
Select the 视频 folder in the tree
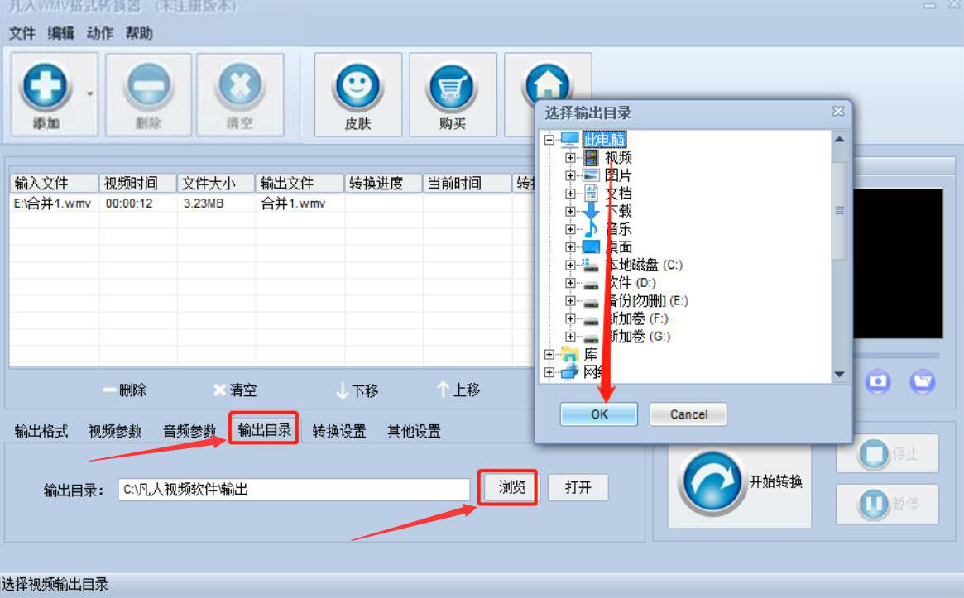tap(618, 158)
